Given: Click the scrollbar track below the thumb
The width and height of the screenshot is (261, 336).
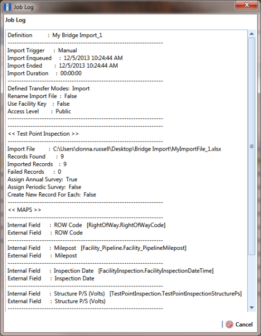Looking at the screenshot, I should 252,279.
